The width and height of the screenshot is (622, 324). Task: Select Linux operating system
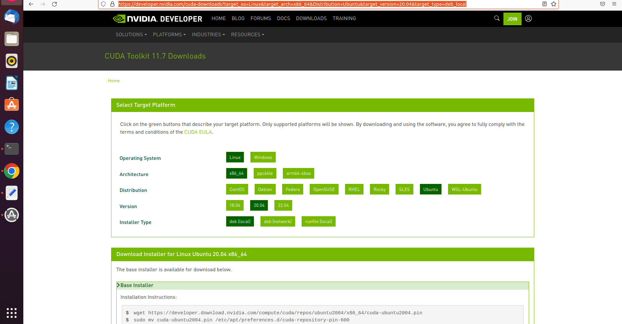(235, 157)
